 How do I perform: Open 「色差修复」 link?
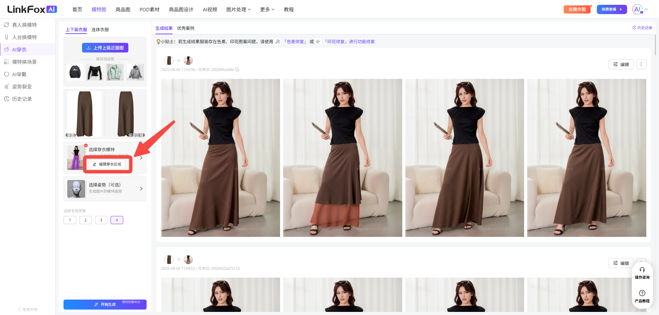point(295,42)
